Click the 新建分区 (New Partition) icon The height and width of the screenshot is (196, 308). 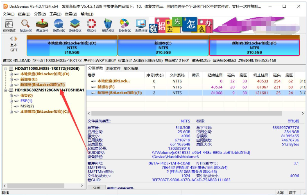pos(75,25)
